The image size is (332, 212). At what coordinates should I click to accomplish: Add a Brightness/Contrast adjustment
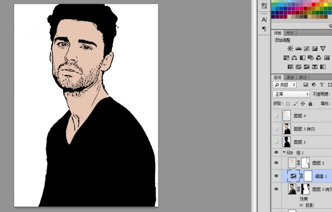click(290, 48)
